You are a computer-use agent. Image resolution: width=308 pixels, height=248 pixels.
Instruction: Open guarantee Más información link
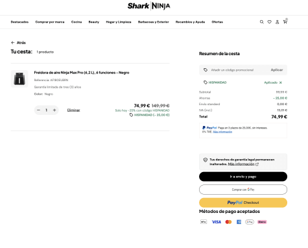(241, 164)
